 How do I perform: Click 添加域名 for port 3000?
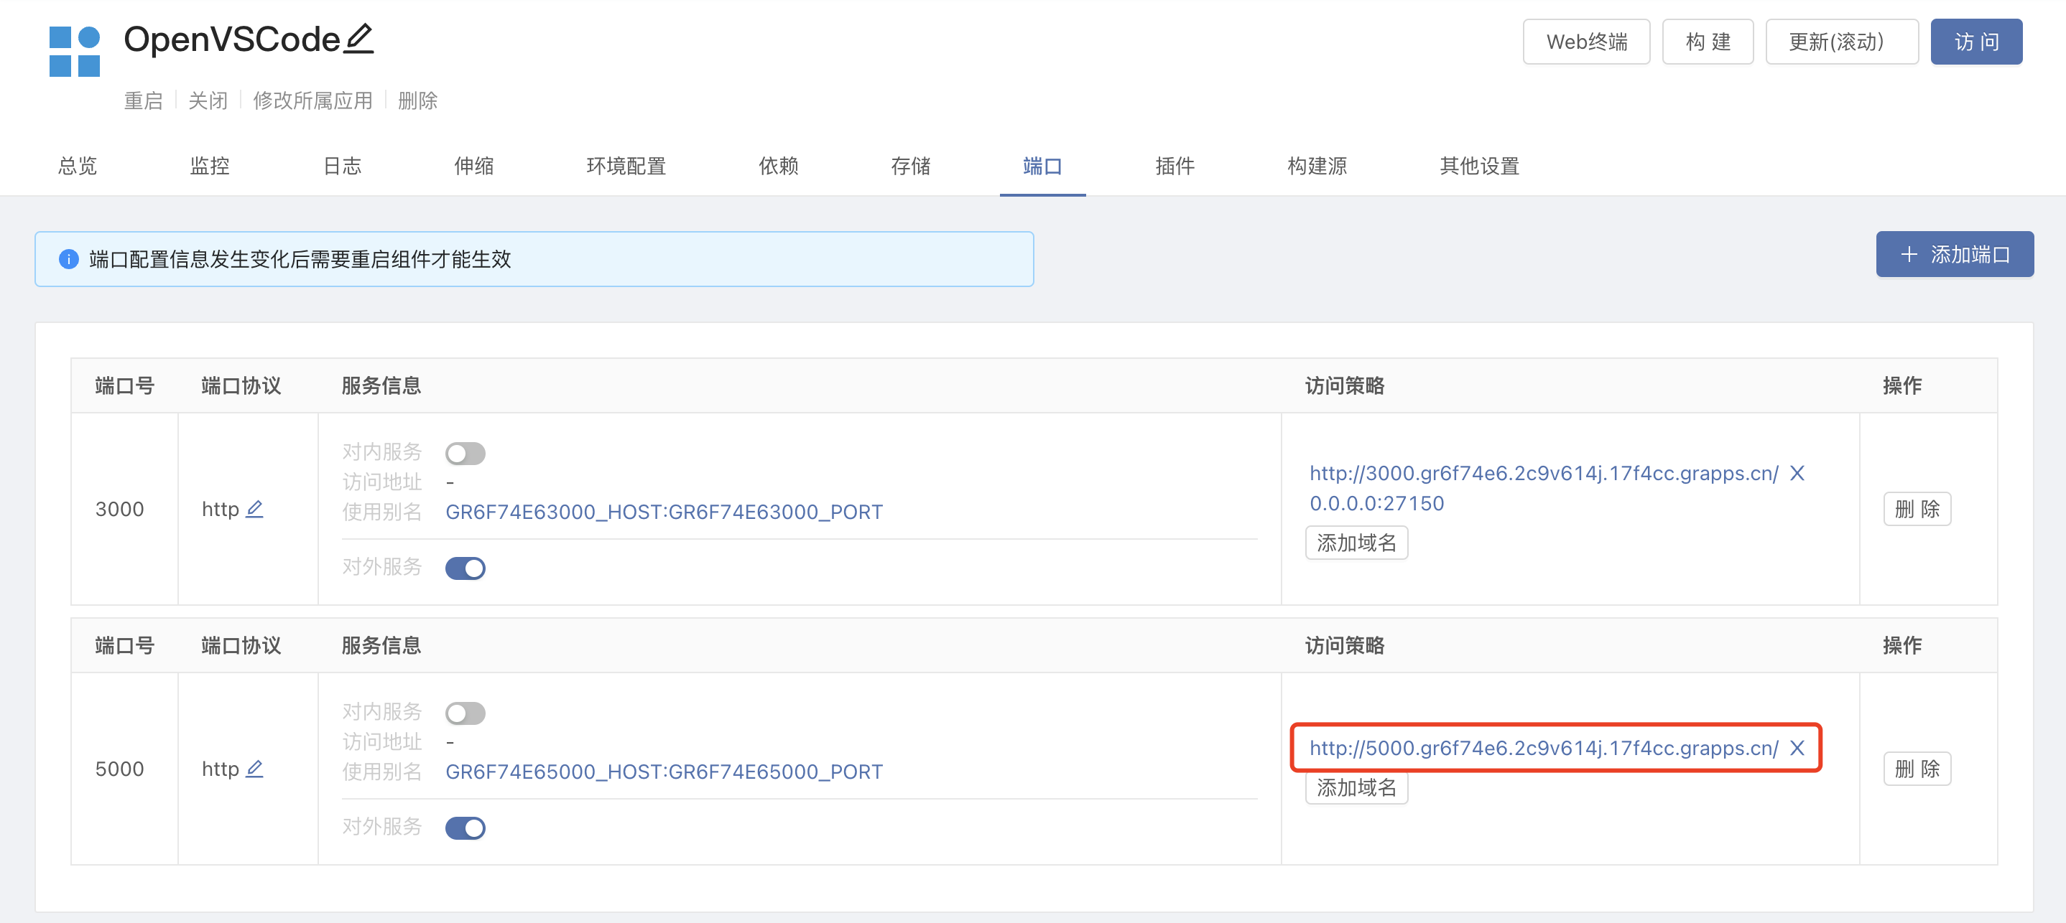(1356, 543)
